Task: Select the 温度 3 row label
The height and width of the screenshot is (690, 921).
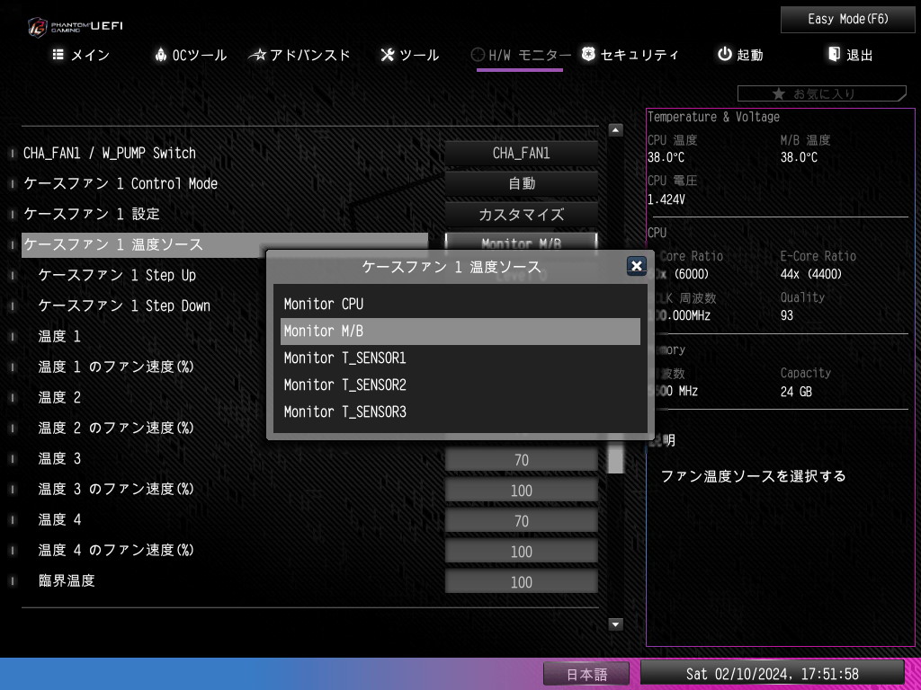Action: [x=59, y=459]
